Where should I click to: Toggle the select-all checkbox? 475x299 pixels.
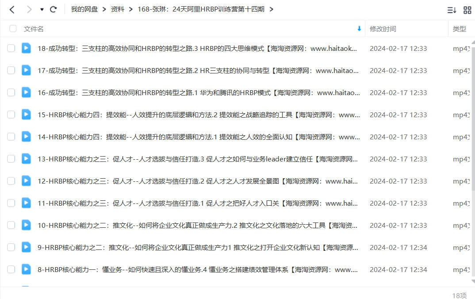tap(13, 29)
